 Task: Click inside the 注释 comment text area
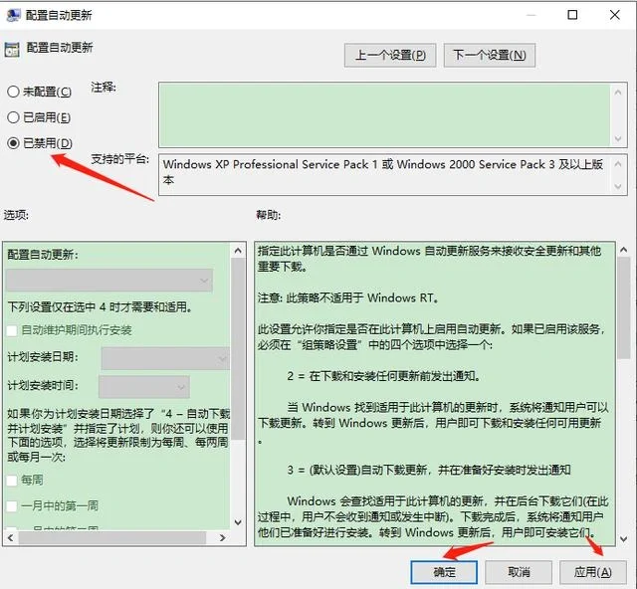[x=384, y=114]
